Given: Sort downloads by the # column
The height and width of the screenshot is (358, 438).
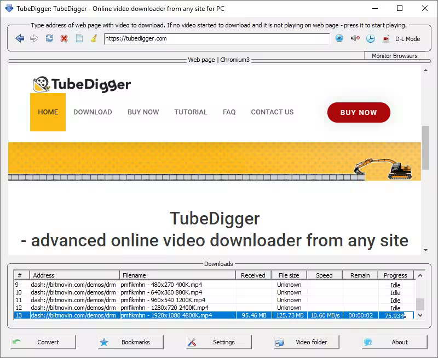Looking at the screenshot, I should pyautogui.click(x=22, y=275).
